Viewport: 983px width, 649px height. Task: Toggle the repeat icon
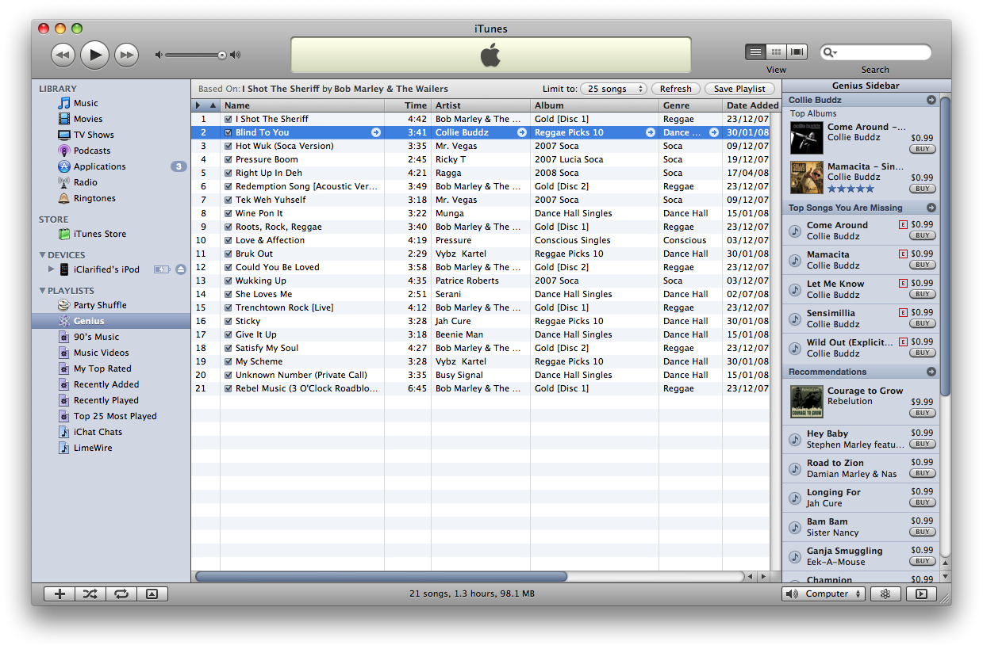121,594
